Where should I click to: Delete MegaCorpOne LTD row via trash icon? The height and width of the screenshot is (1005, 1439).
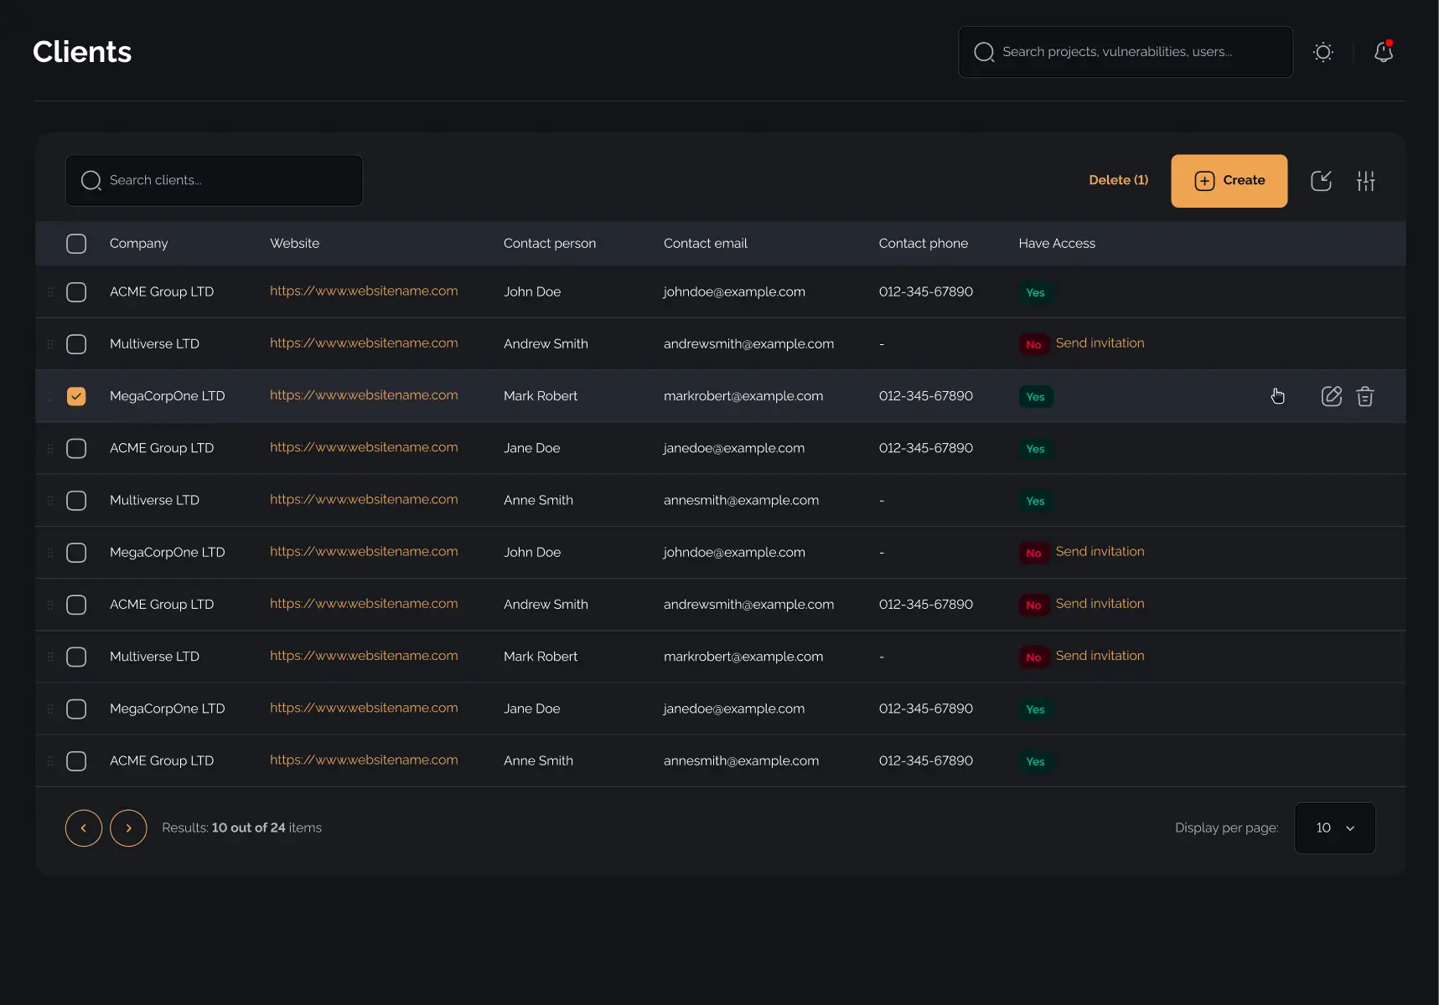point(1365,396)
